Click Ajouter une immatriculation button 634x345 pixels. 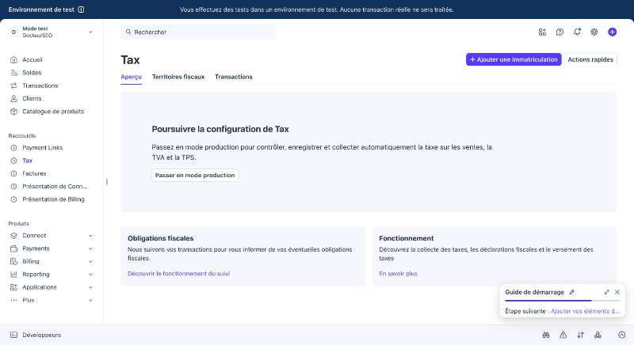514,59
